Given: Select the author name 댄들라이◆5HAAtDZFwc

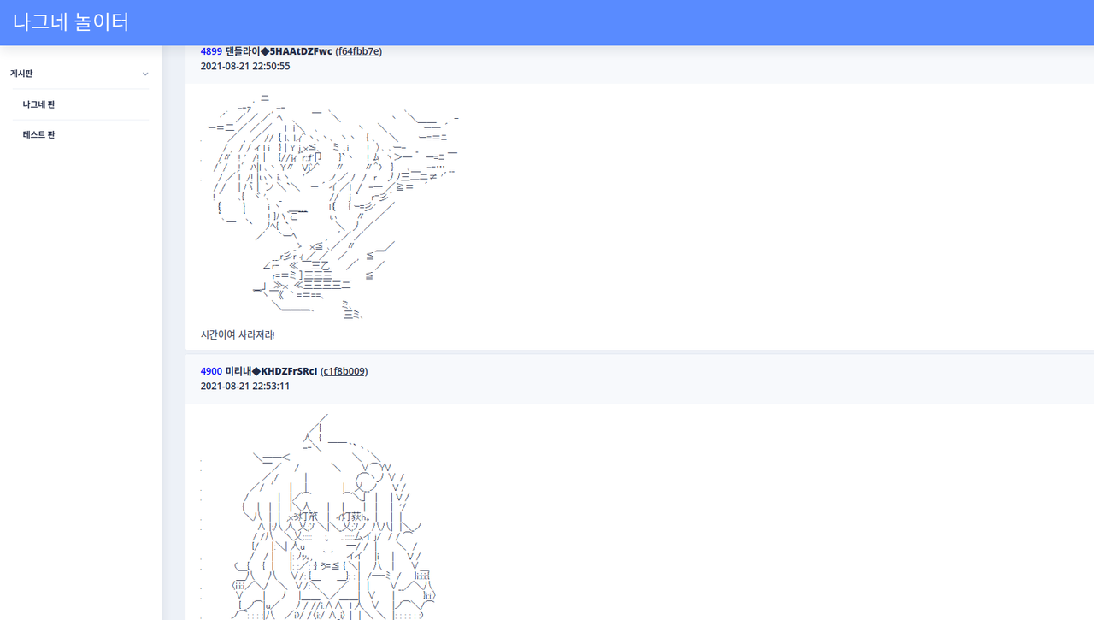Looking at the screenshot, I should click(279, 51).
